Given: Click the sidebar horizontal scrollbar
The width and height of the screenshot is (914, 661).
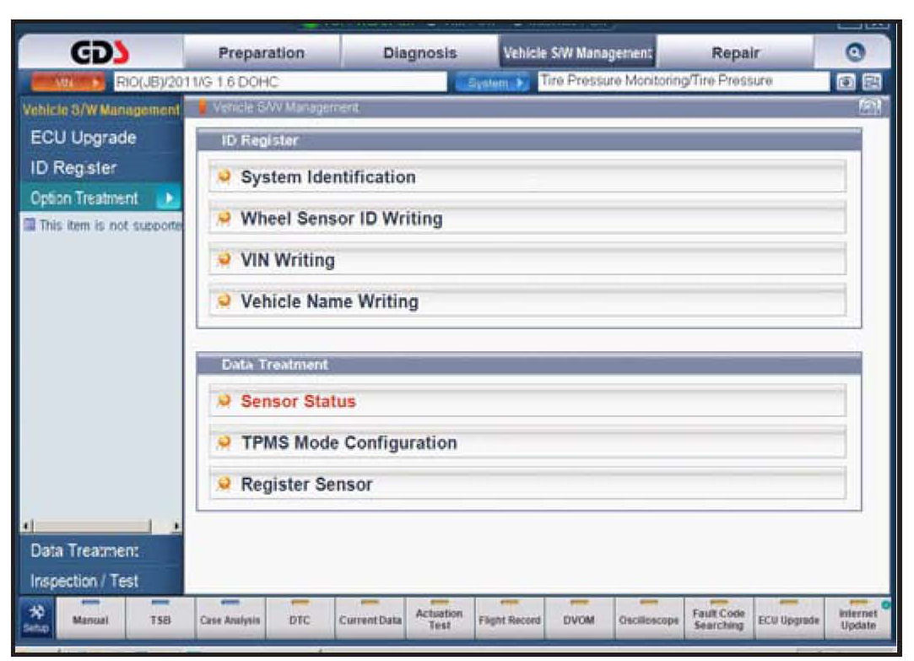Looking at the screenshot, I should (93, 527).
